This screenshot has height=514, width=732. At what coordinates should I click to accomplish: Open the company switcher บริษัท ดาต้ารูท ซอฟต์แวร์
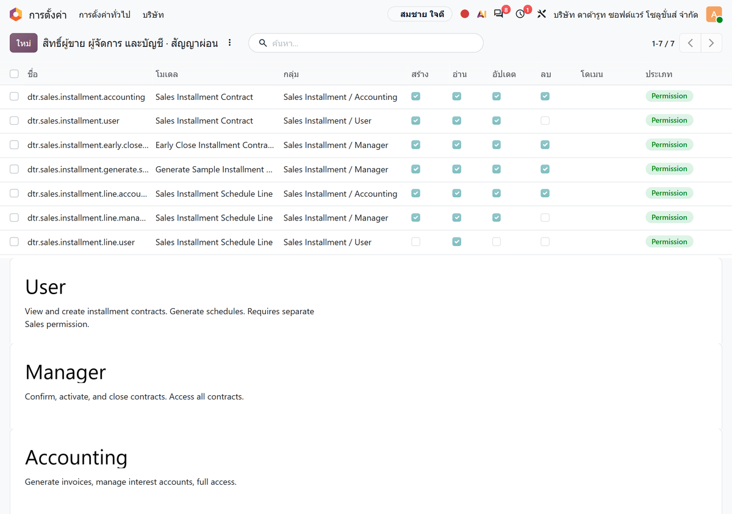626,15
